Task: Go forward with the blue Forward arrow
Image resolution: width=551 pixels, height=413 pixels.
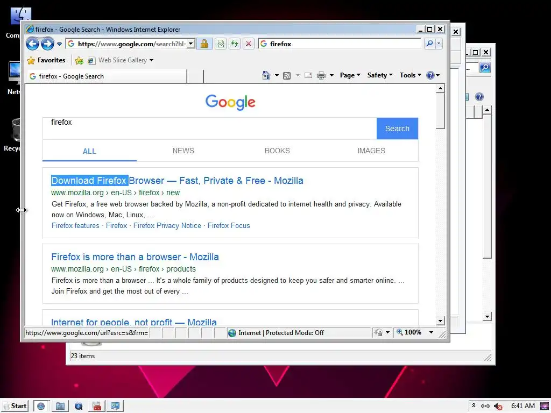Action: tap(47, 44)
